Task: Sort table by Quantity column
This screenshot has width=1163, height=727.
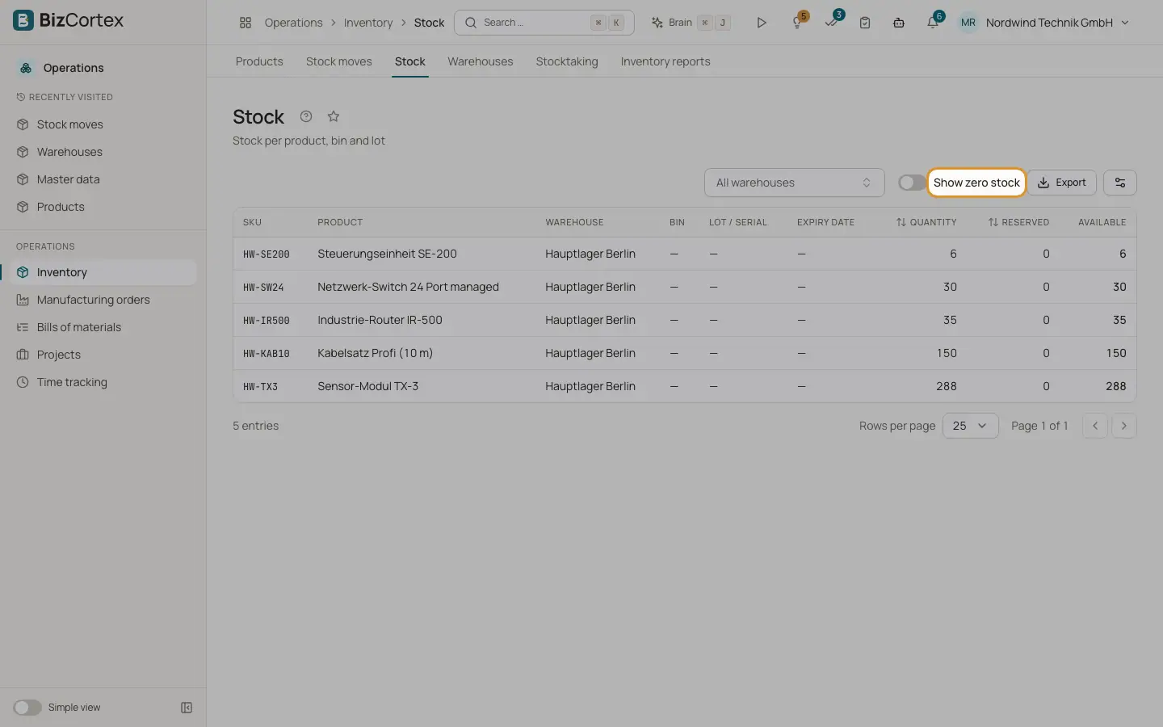Action: coord(926,222)
